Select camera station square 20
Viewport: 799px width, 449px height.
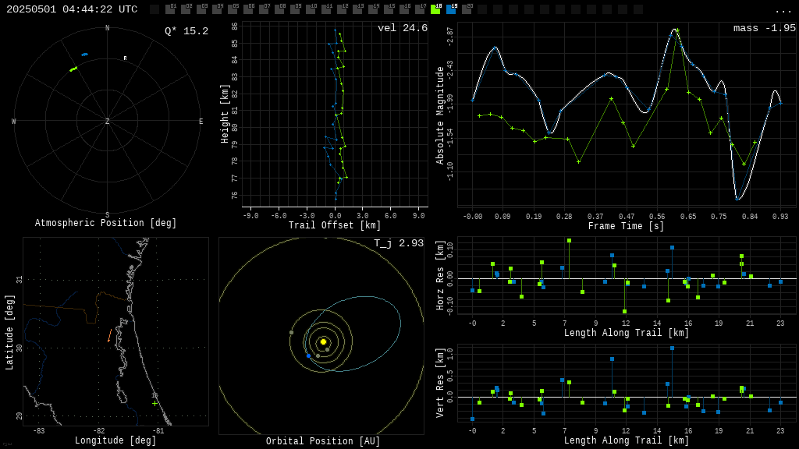click(x=467, y=9)
